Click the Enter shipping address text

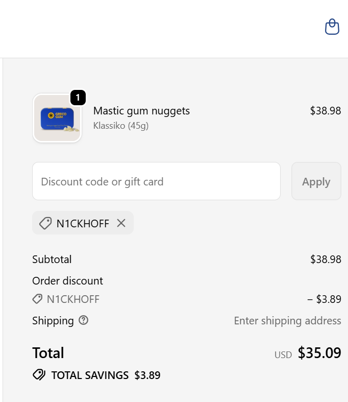click(x=287, y=321)
